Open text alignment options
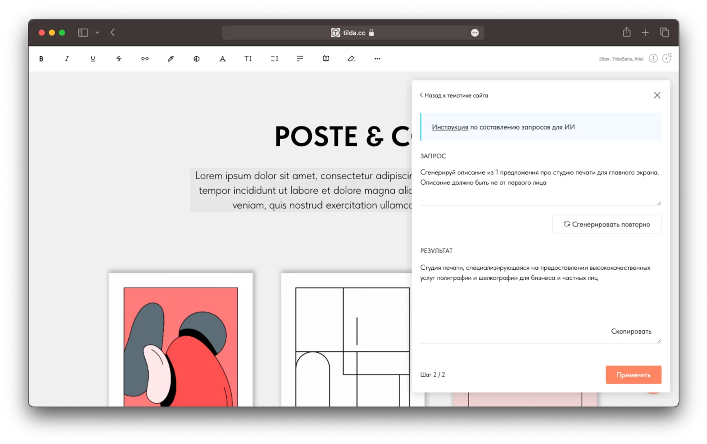 coord(300,59)
